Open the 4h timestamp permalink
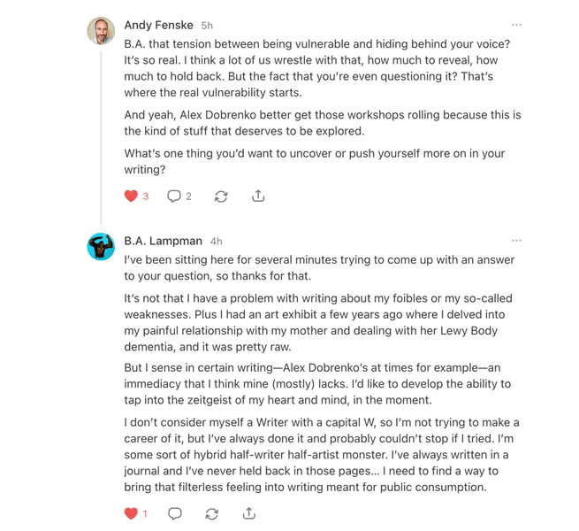 [x=216, y=242]
